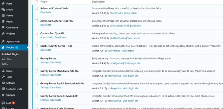Click the Forms icon in sidebar
The height and width of the screenshot is (109, 223).
coord(3,16)
